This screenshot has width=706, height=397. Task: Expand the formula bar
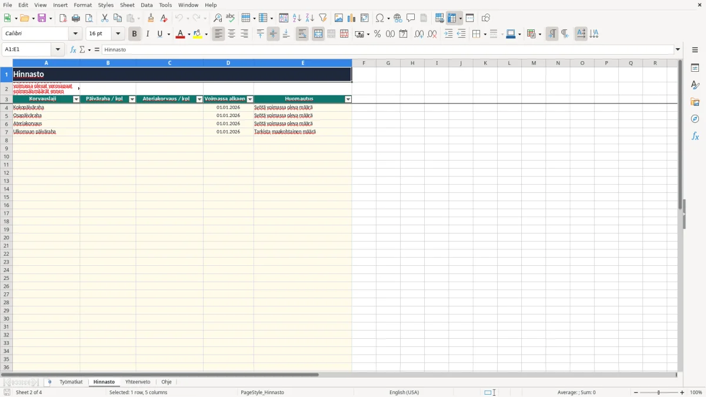pos(678,50)
